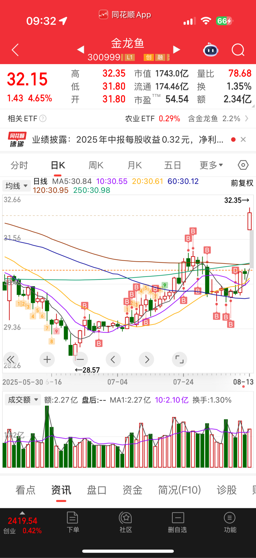Tap the 金龙鱼 stock name title

[x=128, y=43]
